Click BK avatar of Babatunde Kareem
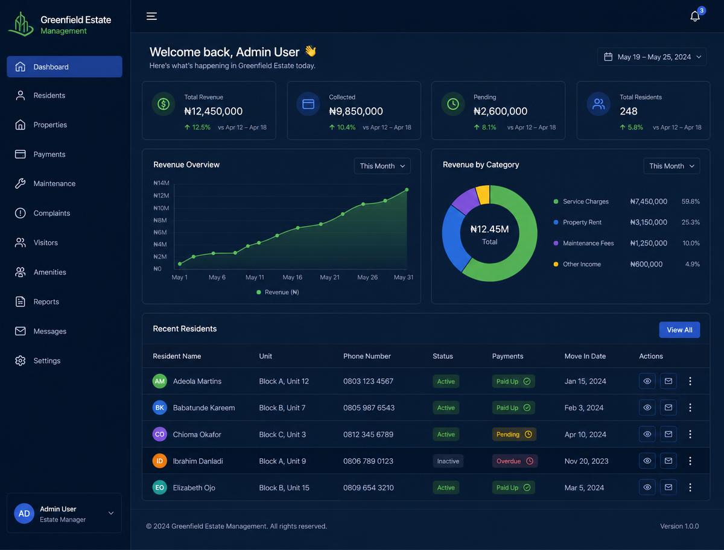The image size is (724, 550). tap(159, 408)
